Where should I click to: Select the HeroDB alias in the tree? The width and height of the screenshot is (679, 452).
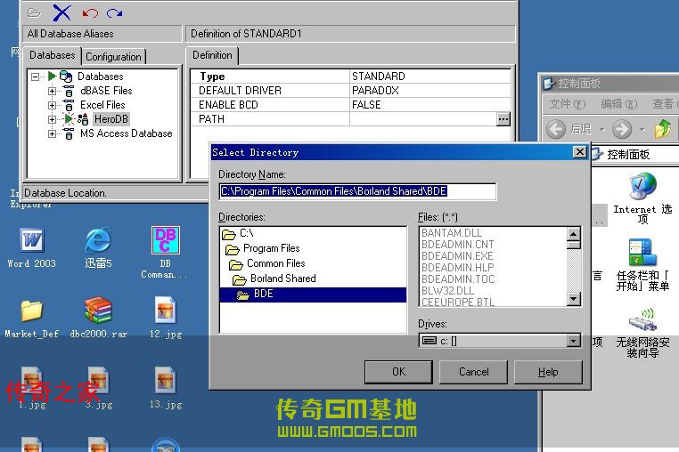click(110, 119)
